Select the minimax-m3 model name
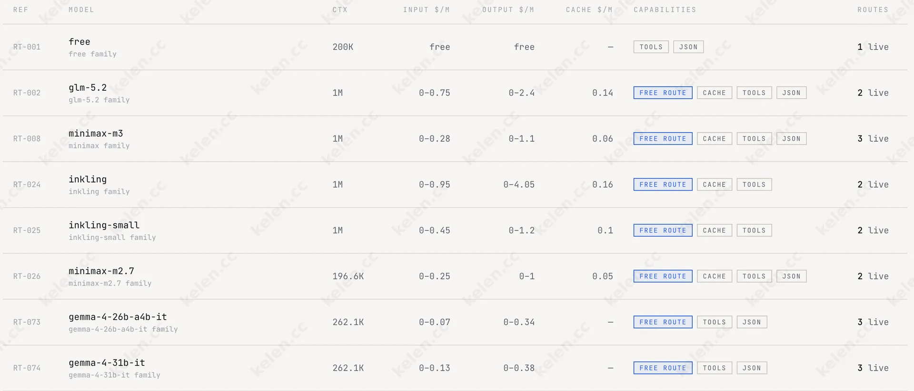 [96, 134]
